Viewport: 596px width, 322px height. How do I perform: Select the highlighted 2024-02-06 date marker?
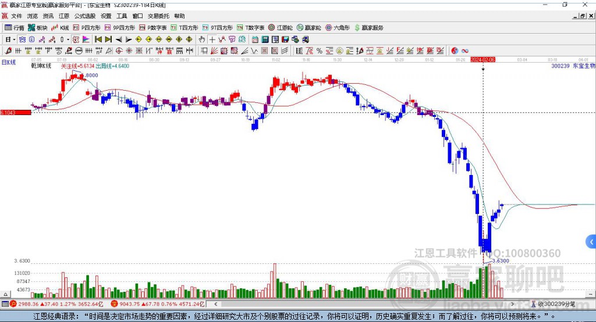pyautogui.click(x=483, y=60)
